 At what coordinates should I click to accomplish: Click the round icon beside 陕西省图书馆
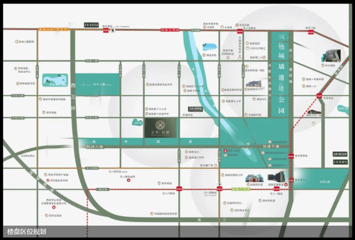17,84
